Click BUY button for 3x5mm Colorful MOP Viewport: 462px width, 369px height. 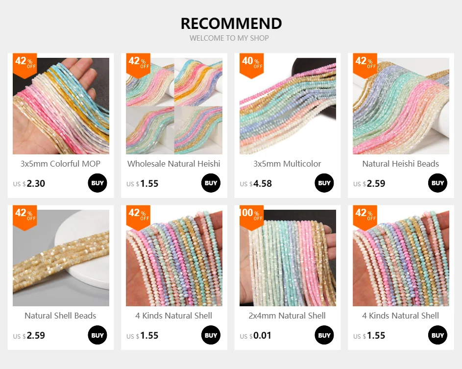pos(97,183)
